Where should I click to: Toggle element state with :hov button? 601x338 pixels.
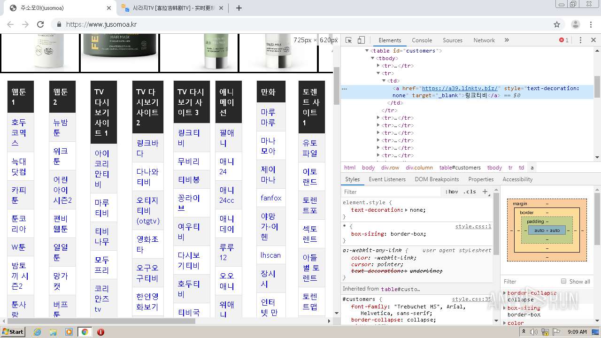[x=452, y=192]
